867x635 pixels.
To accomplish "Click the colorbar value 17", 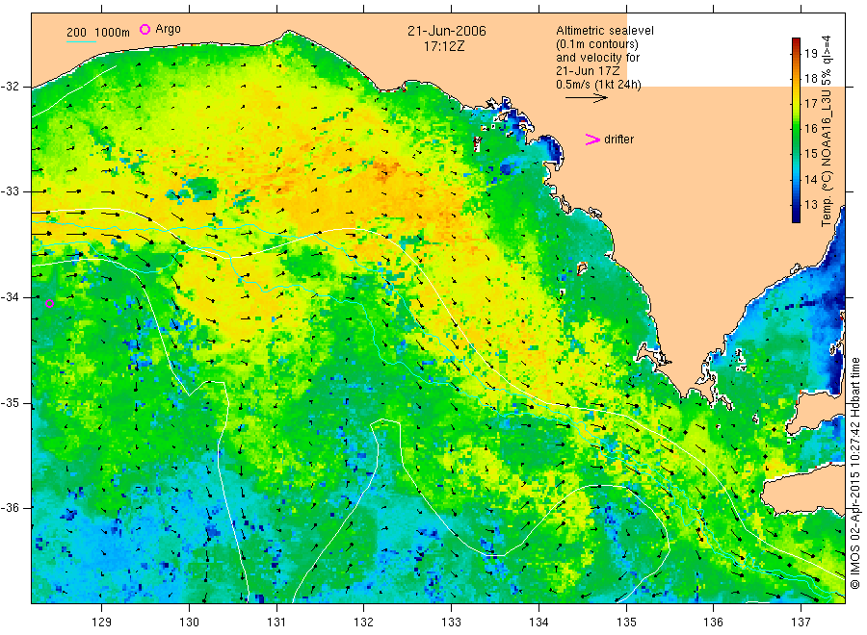I will click(811, 103).
